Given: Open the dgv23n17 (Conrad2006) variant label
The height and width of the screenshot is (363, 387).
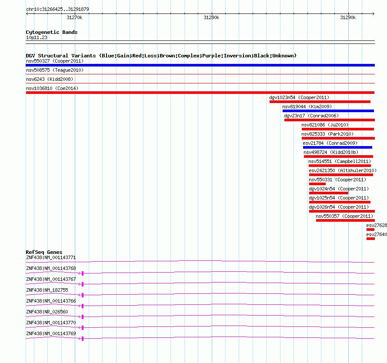Looking at the screenshot, I should pos(311,116).
